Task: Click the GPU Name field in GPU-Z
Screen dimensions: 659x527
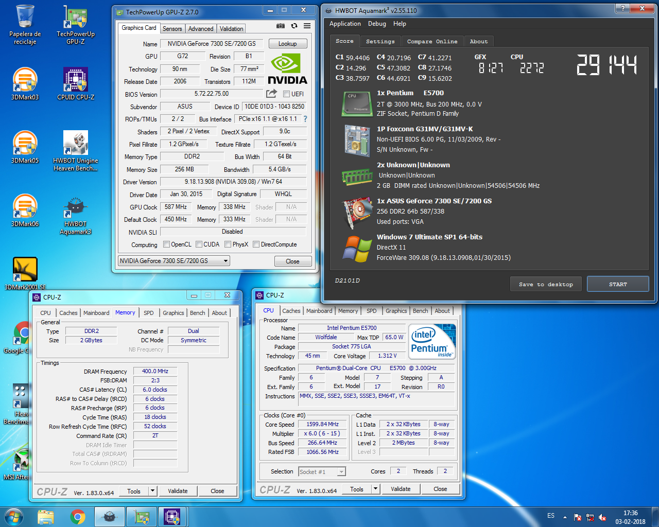Action: [x=212, y=44]
